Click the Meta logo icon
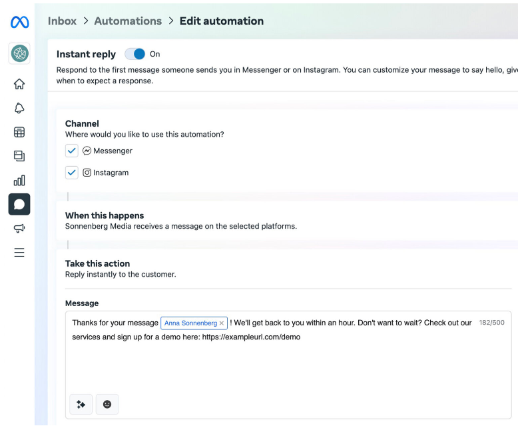520x428 pixels. [19, 23]
